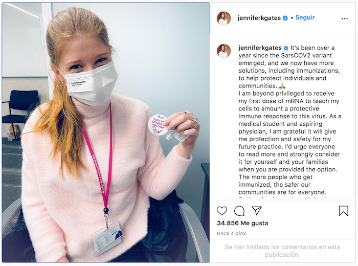Image resolution: width=358 pixels, height=266 pixels.
Task: Share the post with the paper plane icon
Action: 256,210
